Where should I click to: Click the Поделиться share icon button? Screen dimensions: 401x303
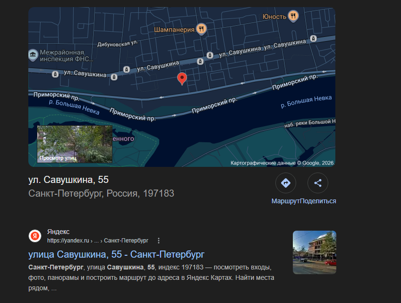(x=317, y=183)
